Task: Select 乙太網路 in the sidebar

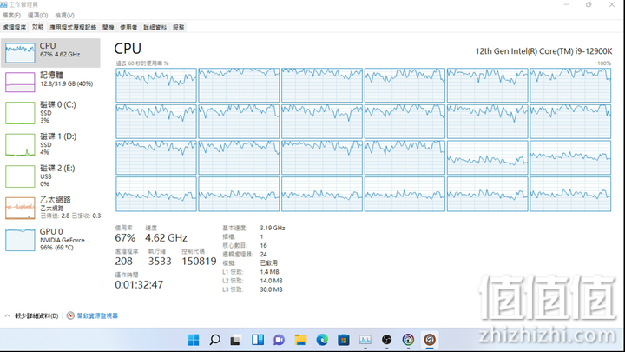Action: [50, 208]
